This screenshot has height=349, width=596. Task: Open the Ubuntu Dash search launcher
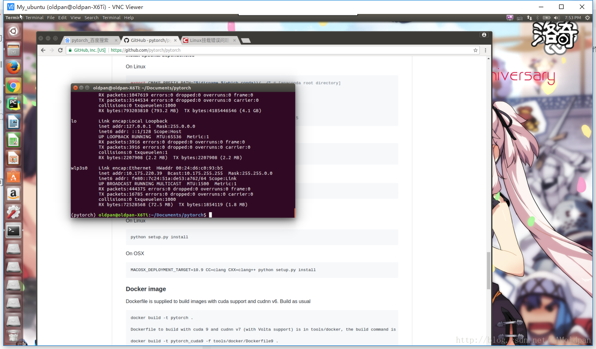(x=13, y=31)
